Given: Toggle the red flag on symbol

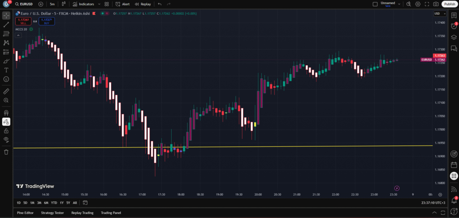Looking at the screenshot, I should coord(94,13).
